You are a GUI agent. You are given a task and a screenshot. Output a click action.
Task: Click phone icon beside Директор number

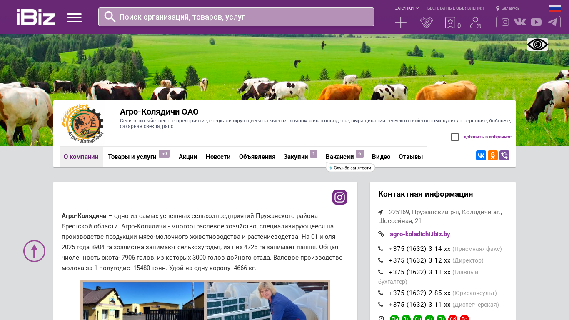point(381,260)
